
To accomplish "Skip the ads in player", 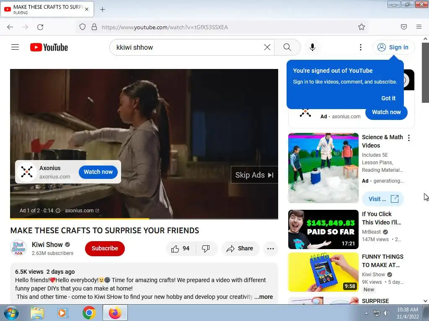I will (254, 175).
